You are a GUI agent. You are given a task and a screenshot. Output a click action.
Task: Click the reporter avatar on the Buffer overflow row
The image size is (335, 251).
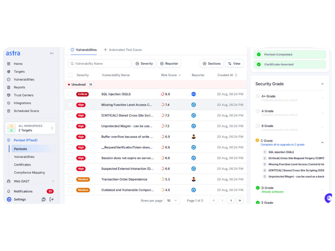194,137
